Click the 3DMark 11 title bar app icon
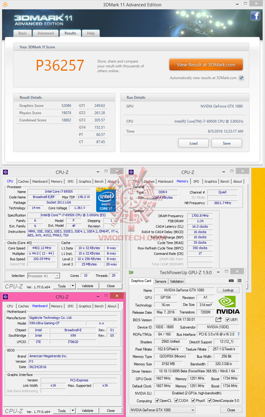 coord(5,5)
